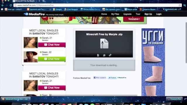
Task: Click Sign Up in the header
Action: tap(148, 14)
